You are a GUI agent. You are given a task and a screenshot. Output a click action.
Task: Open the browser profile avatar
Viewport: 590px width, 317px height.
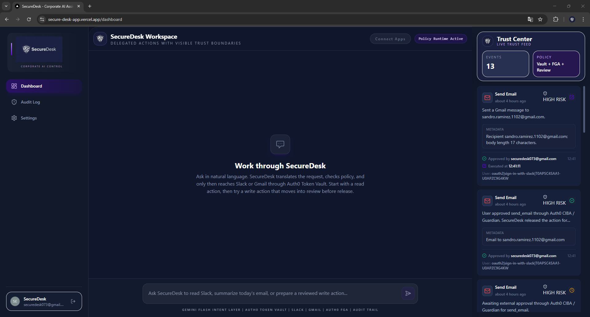tap(572, 19)
